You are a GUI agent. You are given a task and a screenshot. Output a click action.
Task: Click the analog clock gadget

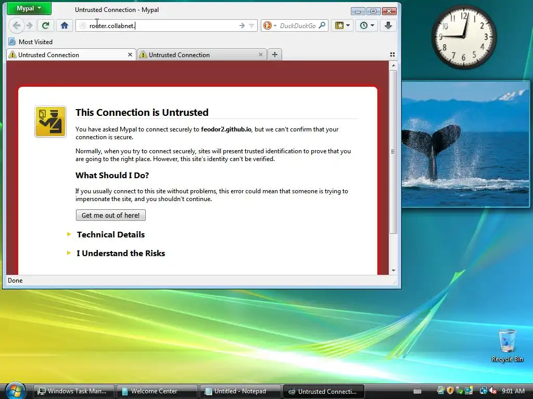coord(463,36)
